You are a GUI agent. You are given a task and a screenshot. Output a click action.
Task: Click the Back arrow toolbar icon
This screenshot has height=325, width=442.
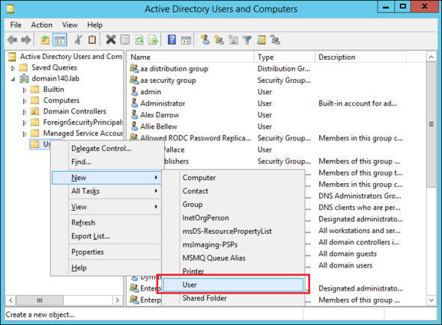tap(12, 40)
